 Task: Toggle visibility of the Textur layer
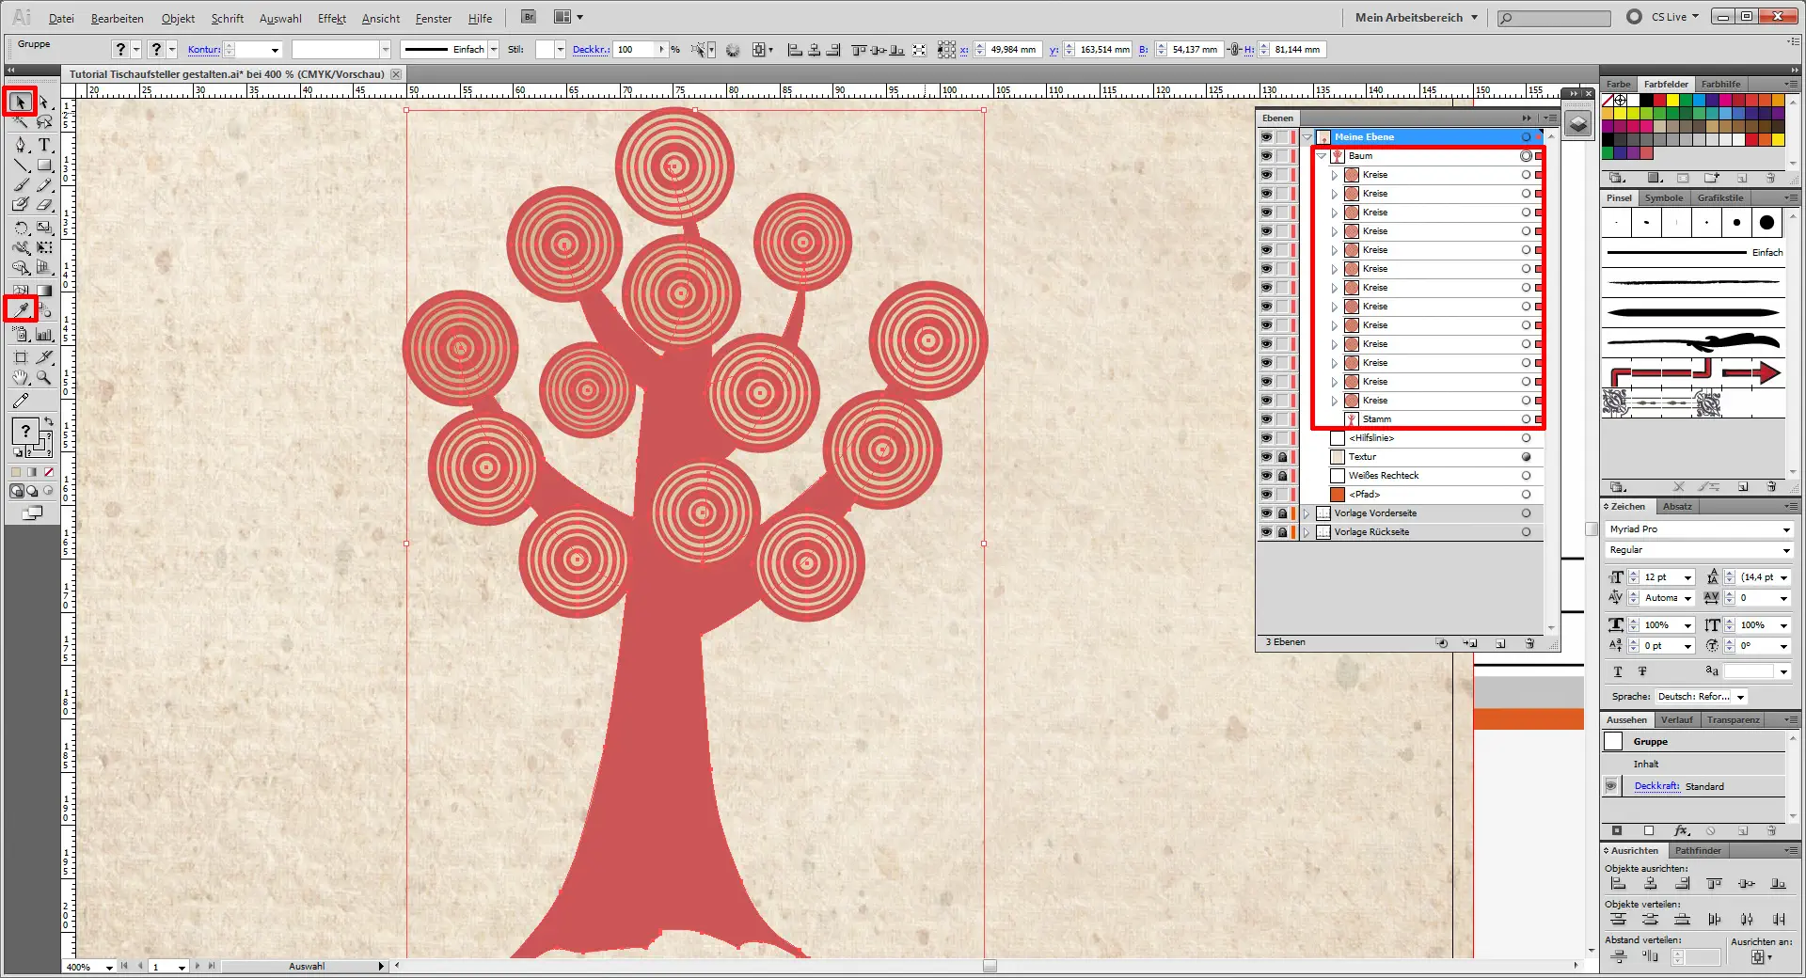coord(1266,457)
